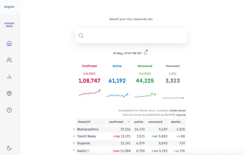244x155 pixels.
Task: Open the Essentials box icon in sidebar
Action: tap(9, 93)
